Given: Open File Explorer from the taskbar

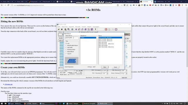Looking at the screenshot, I should coord(6,104).
